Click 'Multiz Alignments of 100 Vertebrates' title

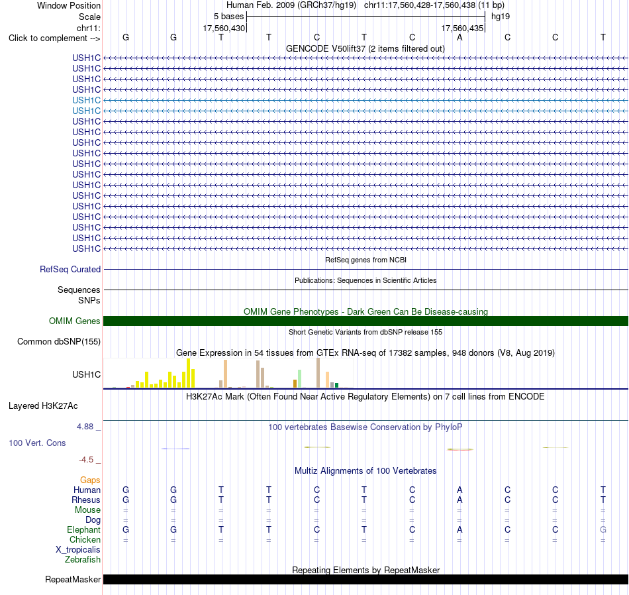365,471
